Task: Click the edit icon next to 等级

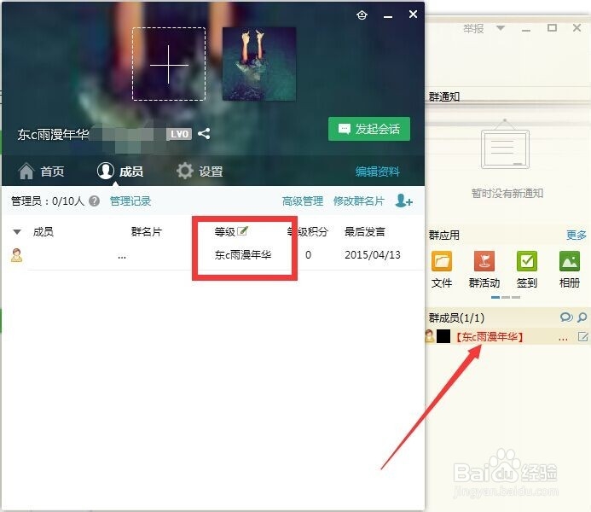Action: [243, 230]
